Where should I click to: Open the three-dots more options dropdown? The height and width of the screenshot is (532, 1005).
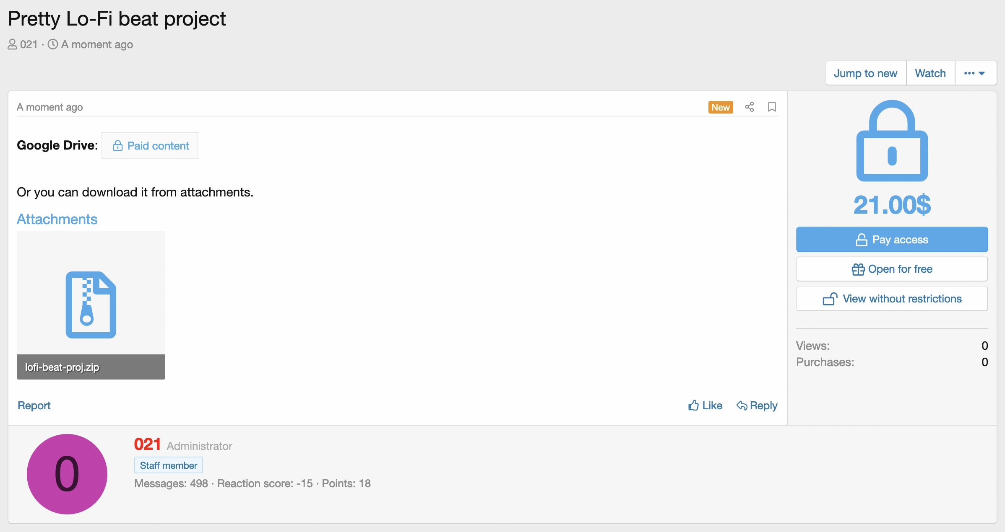pyautogui.click(x=975, y=73)
